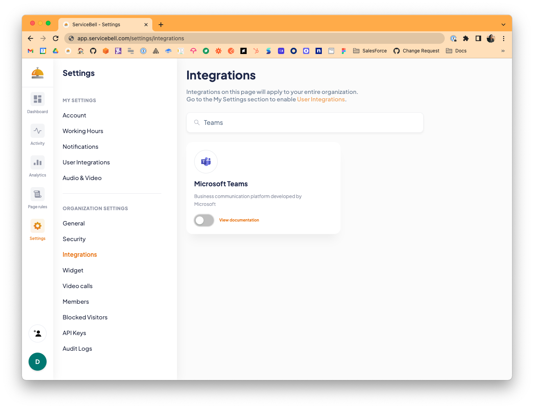This screenshot has height=409, width=534.
Task: Open Audit Logs settings
Action: coord(77,349)
